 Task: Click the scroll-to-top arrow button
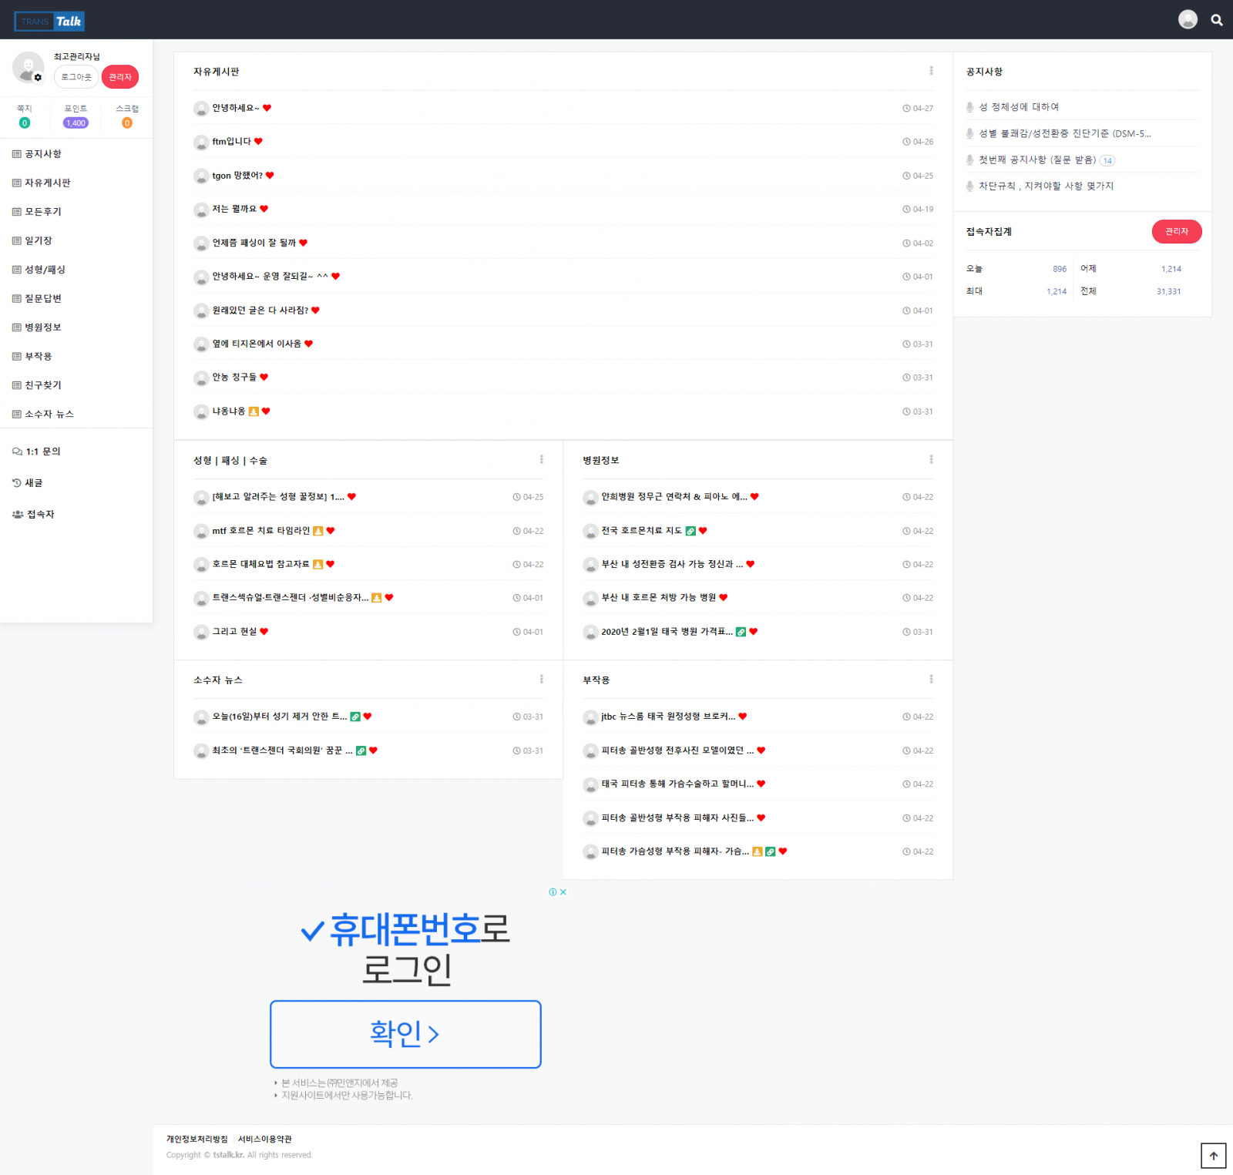pos(1213,1155)
